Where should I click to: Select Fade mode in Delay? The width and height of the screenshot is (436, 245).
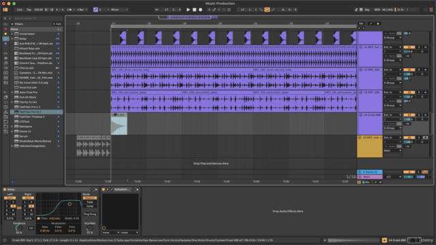pos(90,202)
